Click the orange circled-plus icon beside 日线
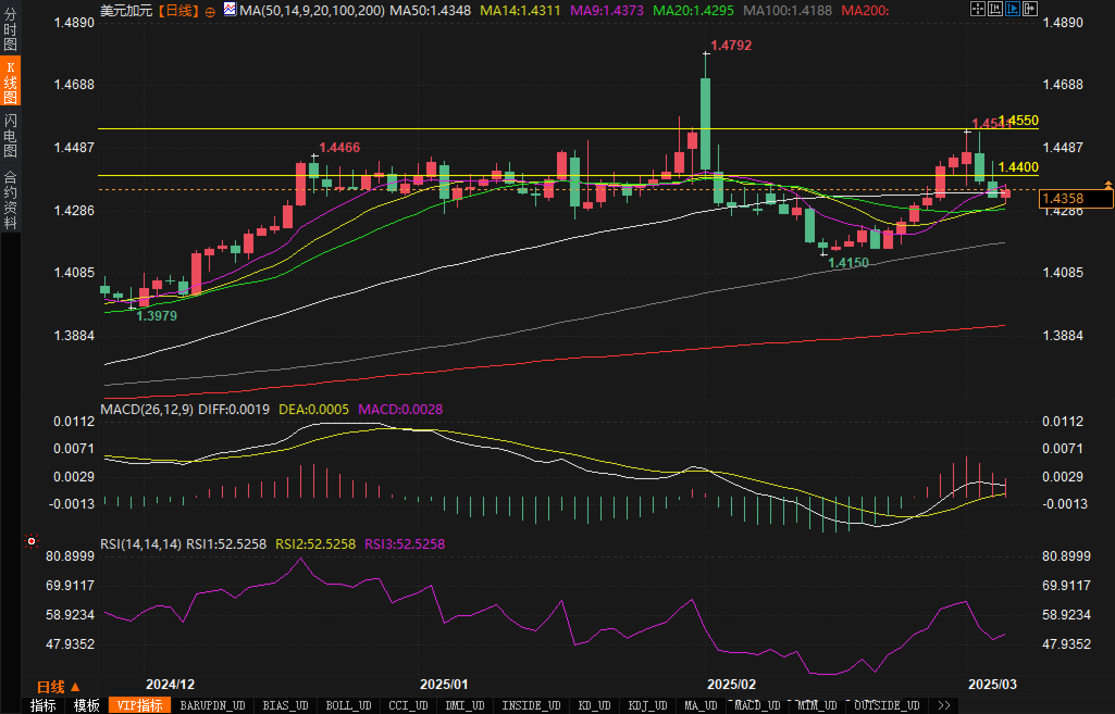 point(210,11)
